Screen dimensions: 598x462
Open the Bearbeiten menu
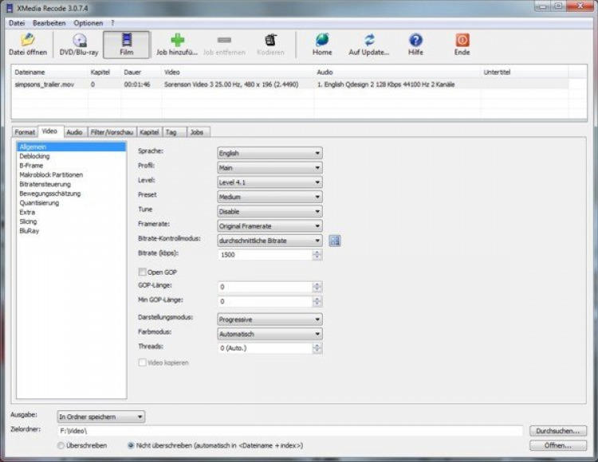click(x=49, y=23)
